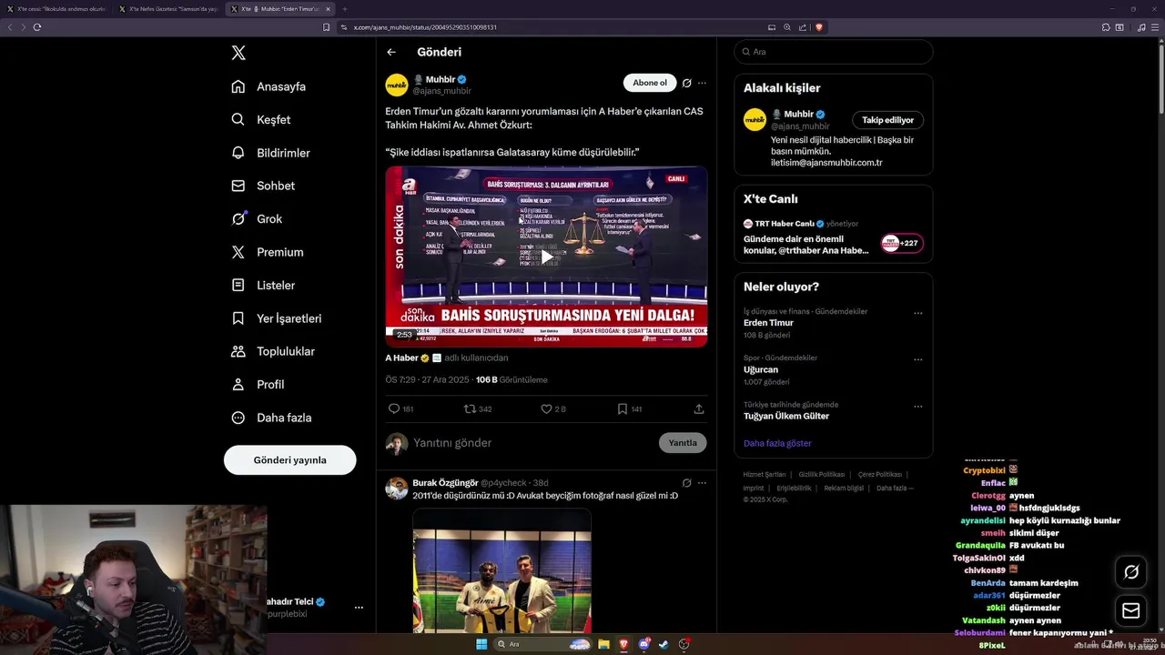Play the A Haber video
1165x655 pixels.
click(x=546, y=257)
